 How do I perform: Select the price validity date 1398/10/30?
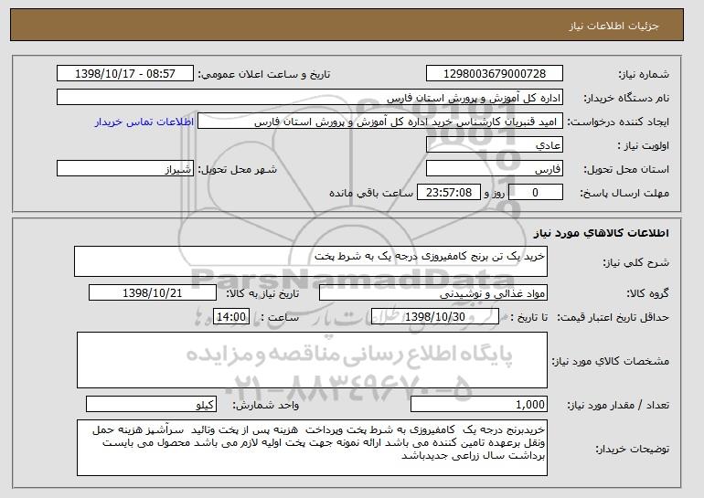pos(435,317)
